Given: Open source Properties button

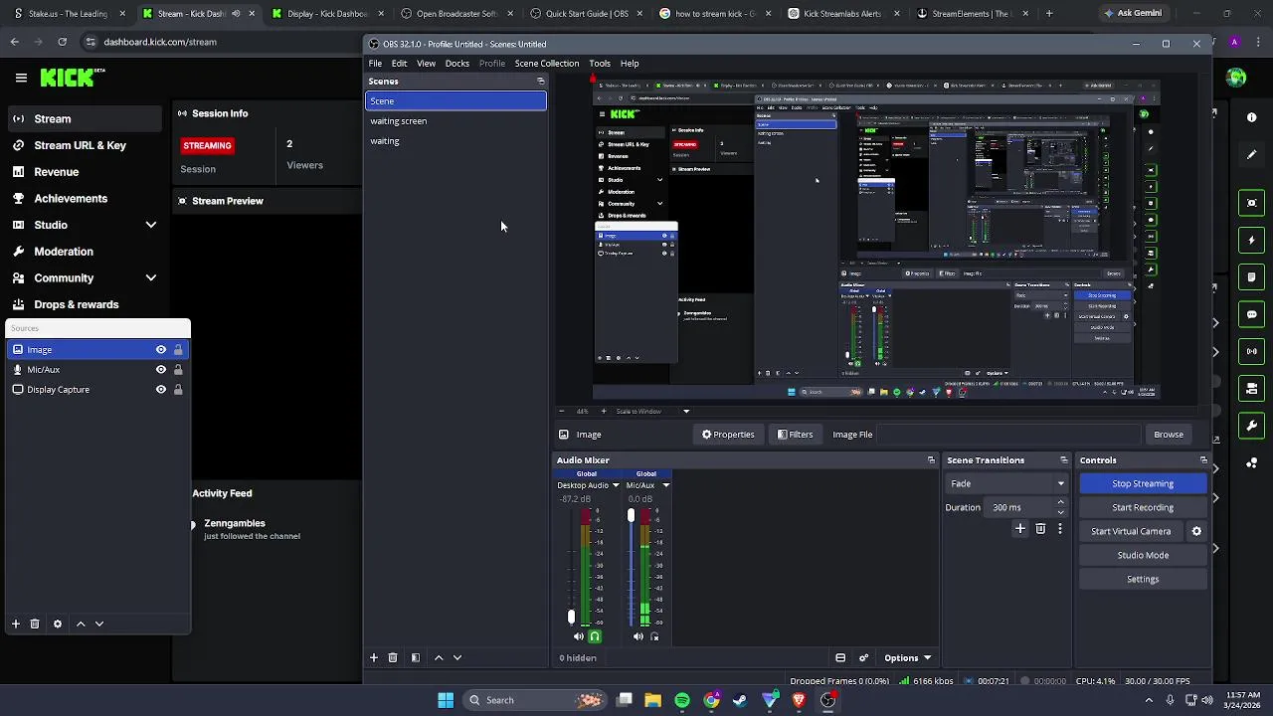Looking at the screenshot, I should pyautogui.click(x=728, y=435).
